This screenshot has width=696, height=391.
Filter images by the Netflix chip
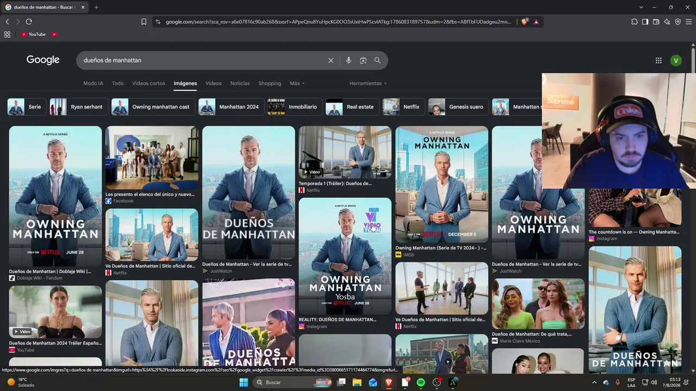pos(403,107)
